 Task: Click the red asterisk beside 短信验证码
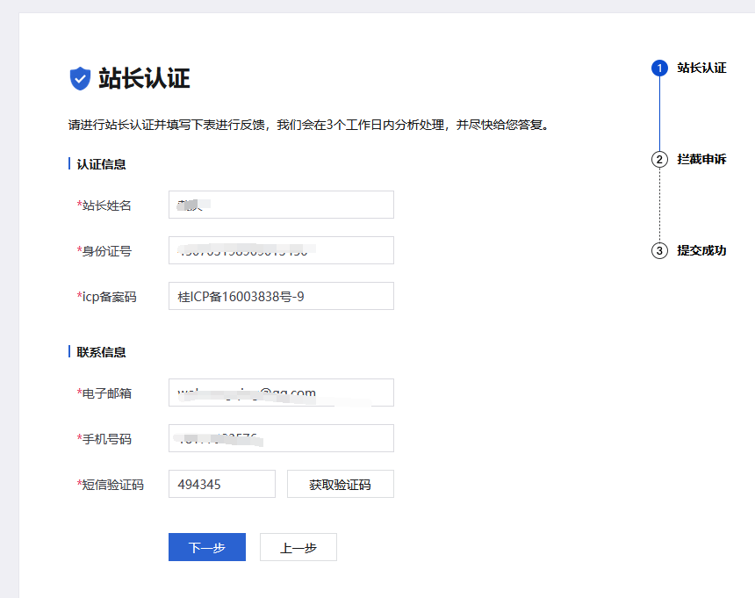(x=77, y=483)
